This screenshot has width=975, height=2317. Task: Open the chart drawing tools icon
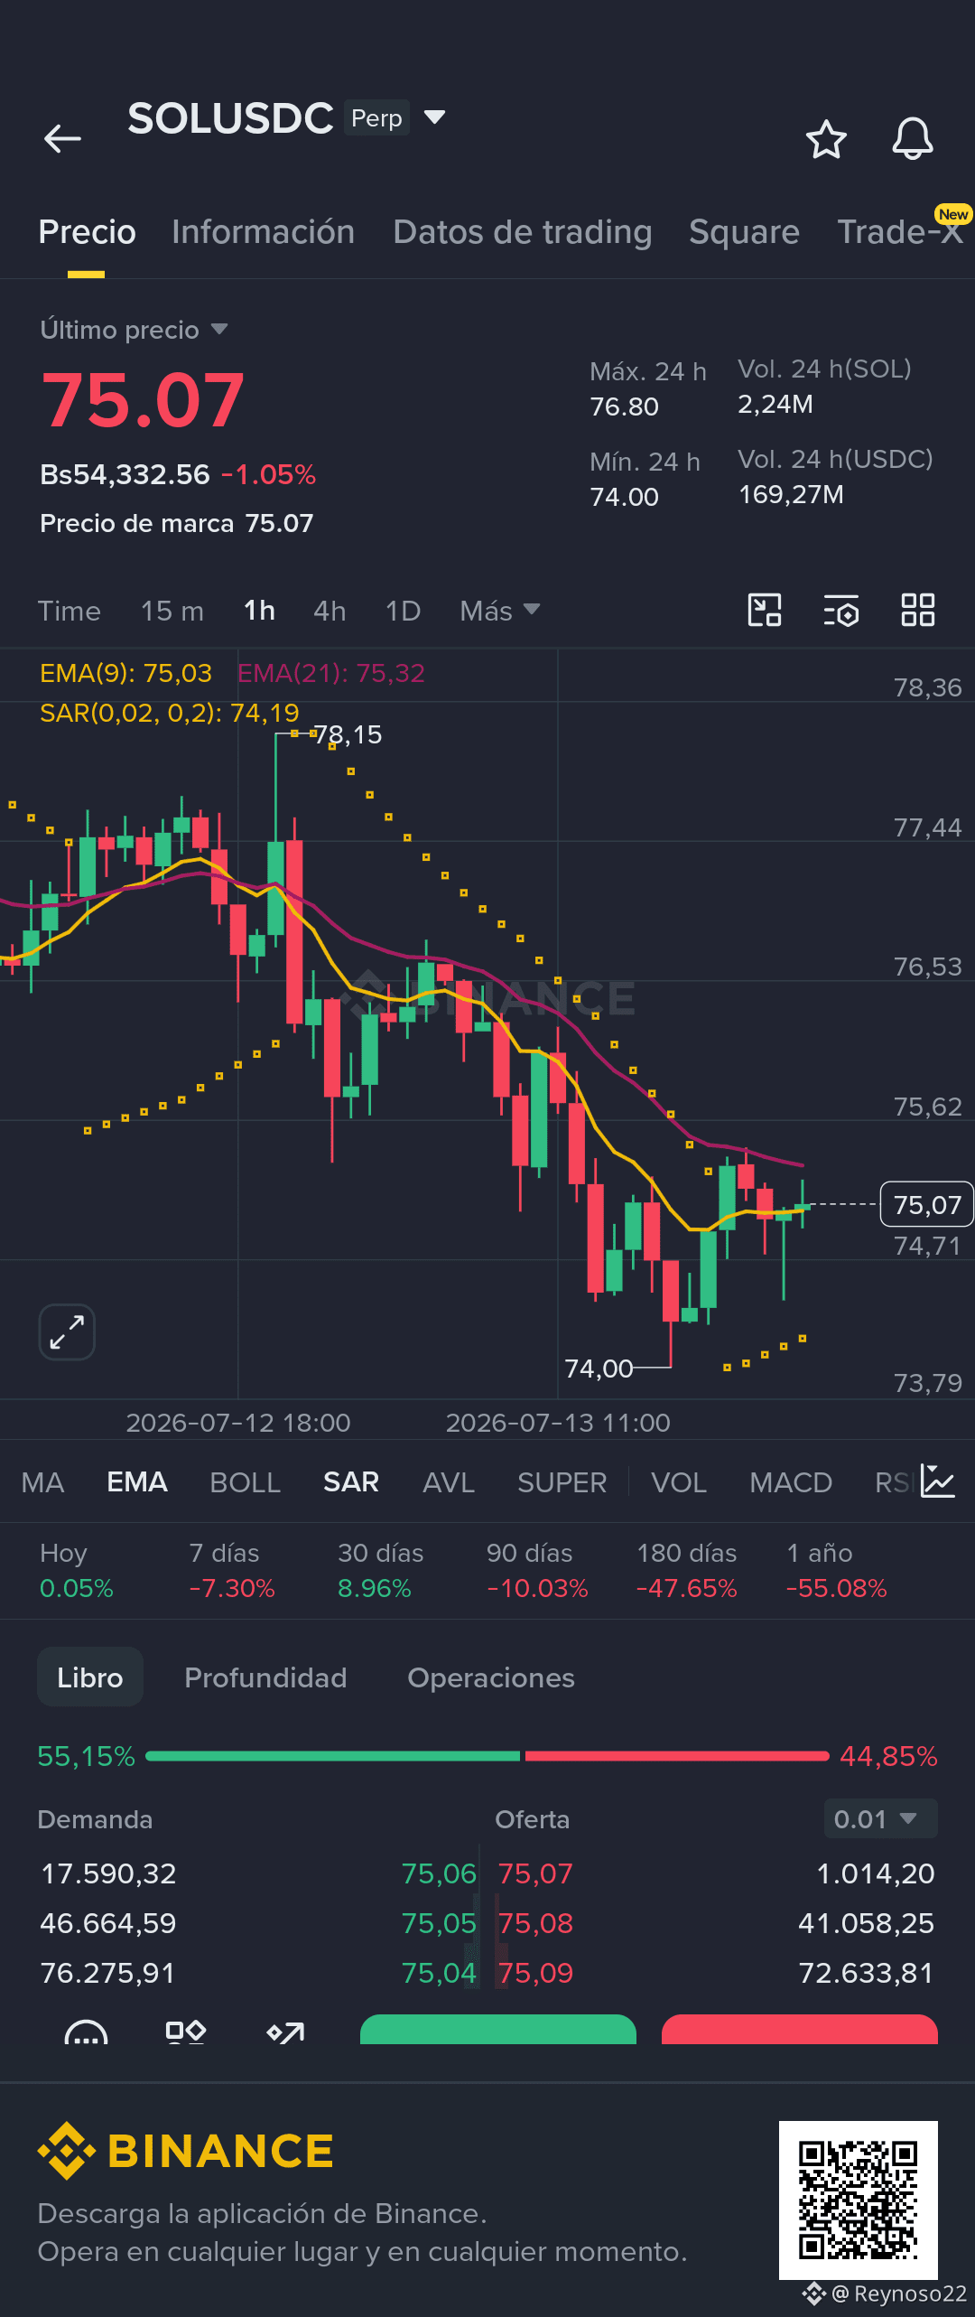coord(765,611)
